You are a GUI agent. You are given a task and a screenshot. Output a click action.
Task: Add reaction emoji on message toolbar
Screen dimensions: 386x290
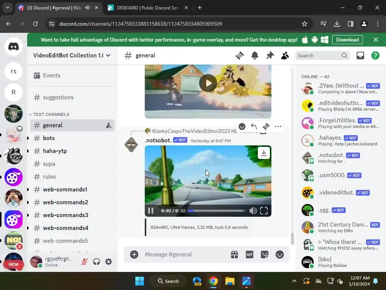[242, 126]
